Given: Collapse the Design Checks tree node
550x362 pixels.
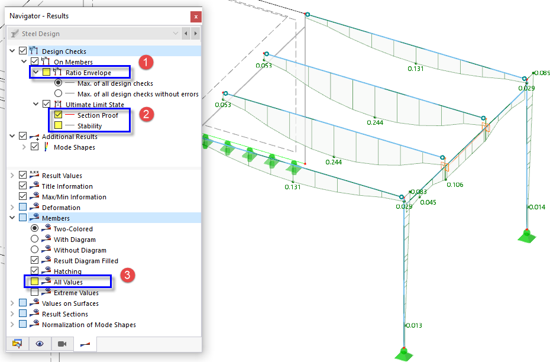Looking at the screenshot, I should (x=12, y=51).
